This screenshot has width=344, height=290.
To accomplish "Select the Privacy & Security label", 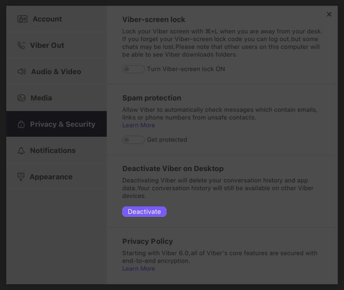I will pos(62,124).
